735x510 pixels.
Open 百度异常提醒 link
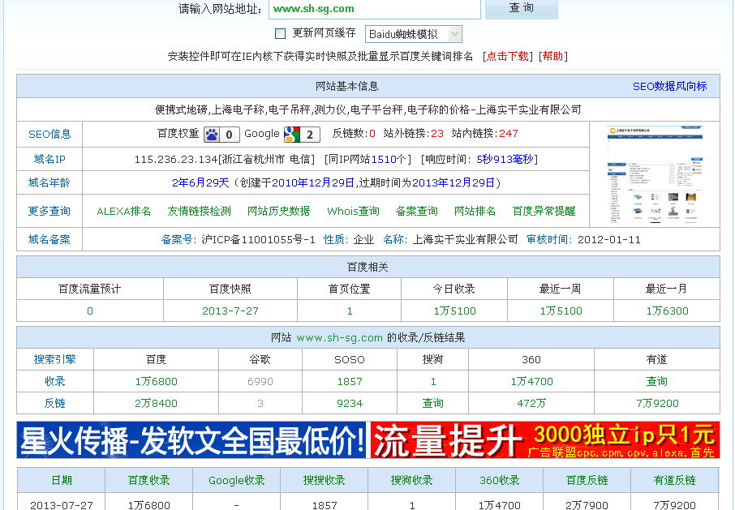click(544, 211)
